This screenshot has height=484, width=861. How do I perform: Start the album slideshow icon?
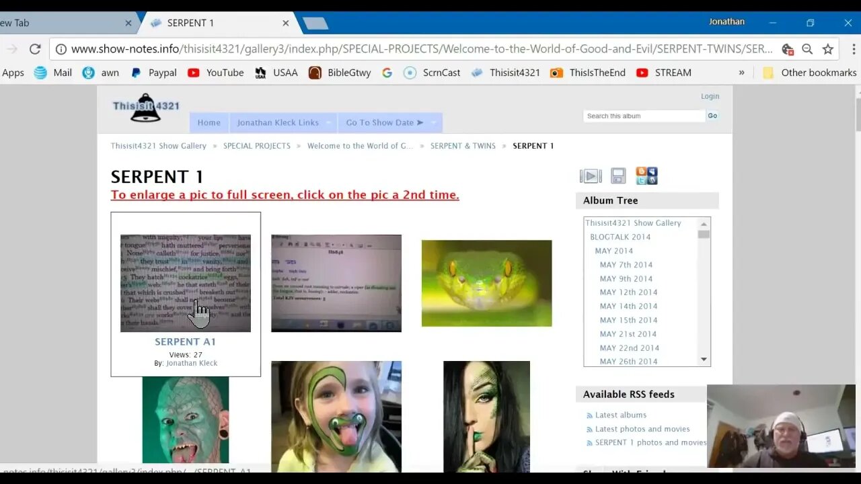(x=591, y=176)
